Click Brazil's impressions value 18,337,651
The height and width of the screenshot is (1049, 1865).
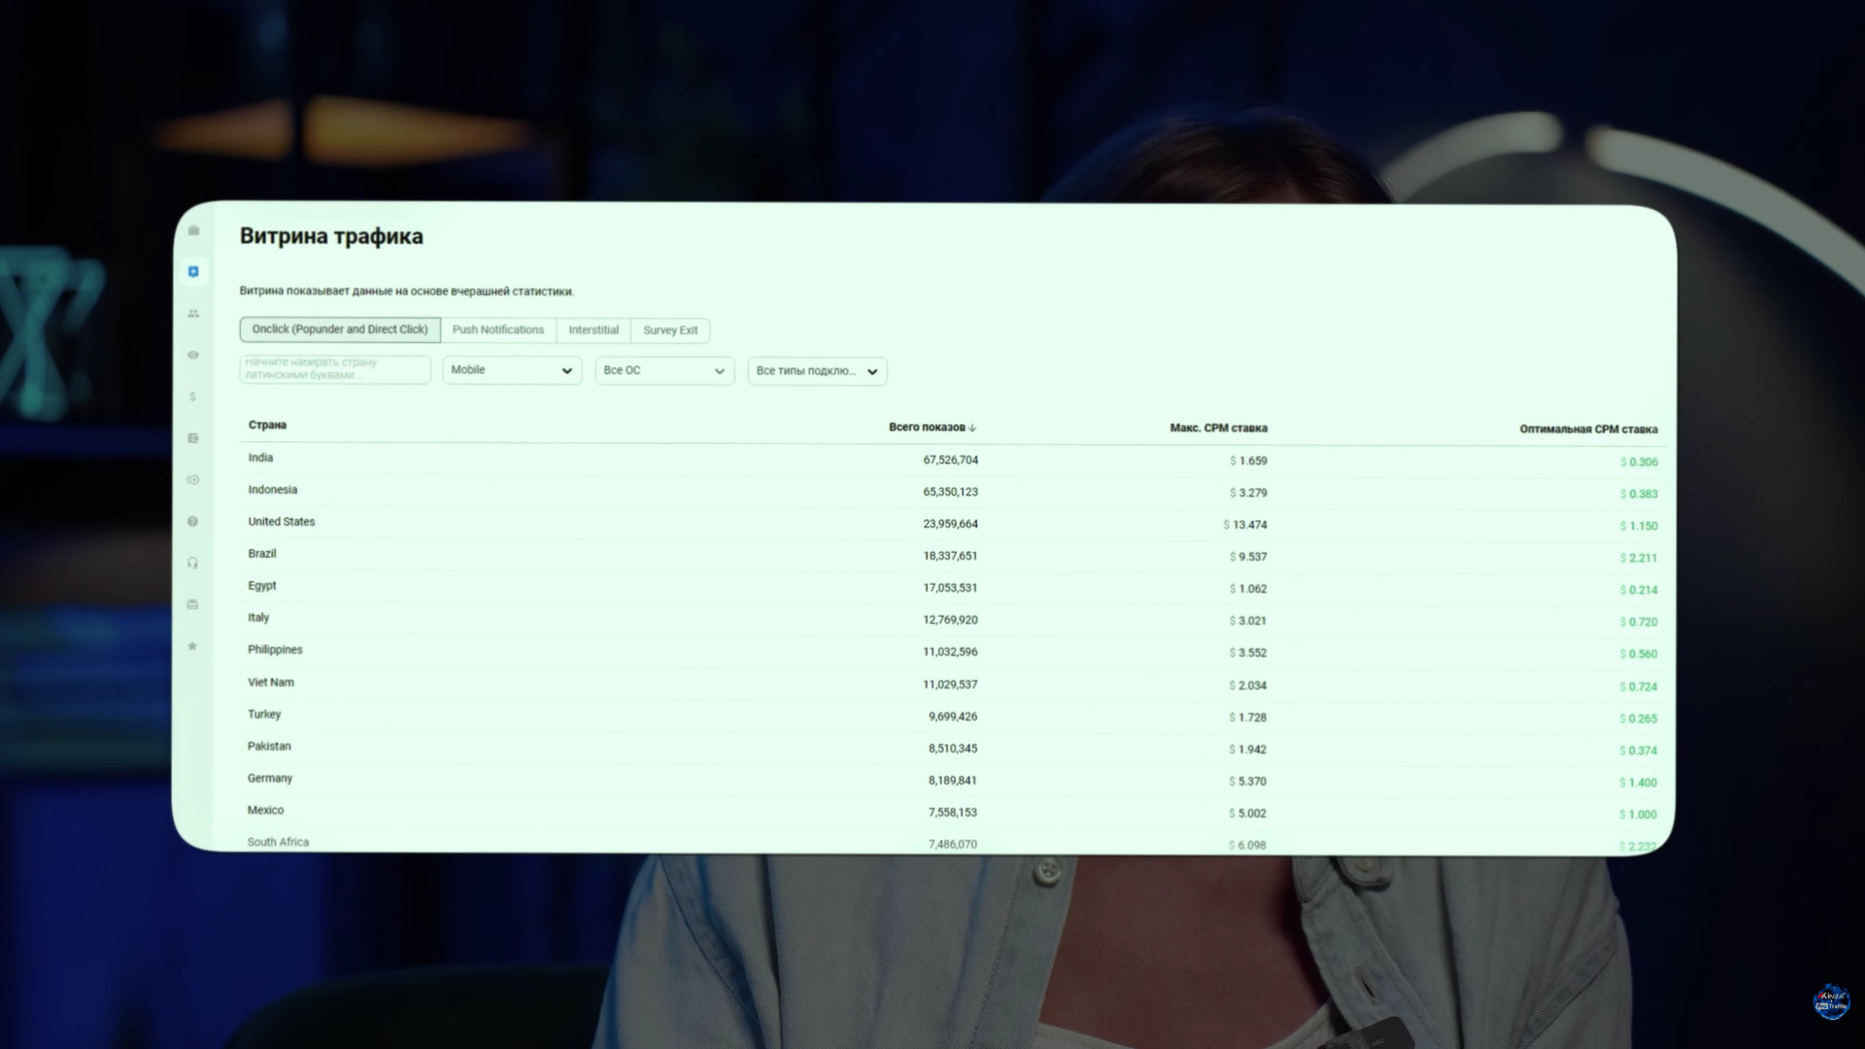950,557
